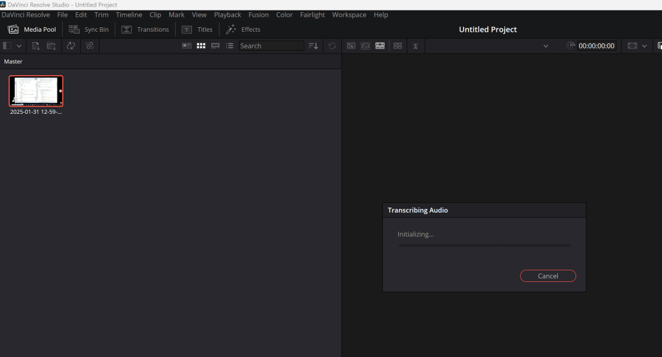Open the Fairlight menu
The image size is (662, 357).
pyautogui.click(x=312, y=15)
